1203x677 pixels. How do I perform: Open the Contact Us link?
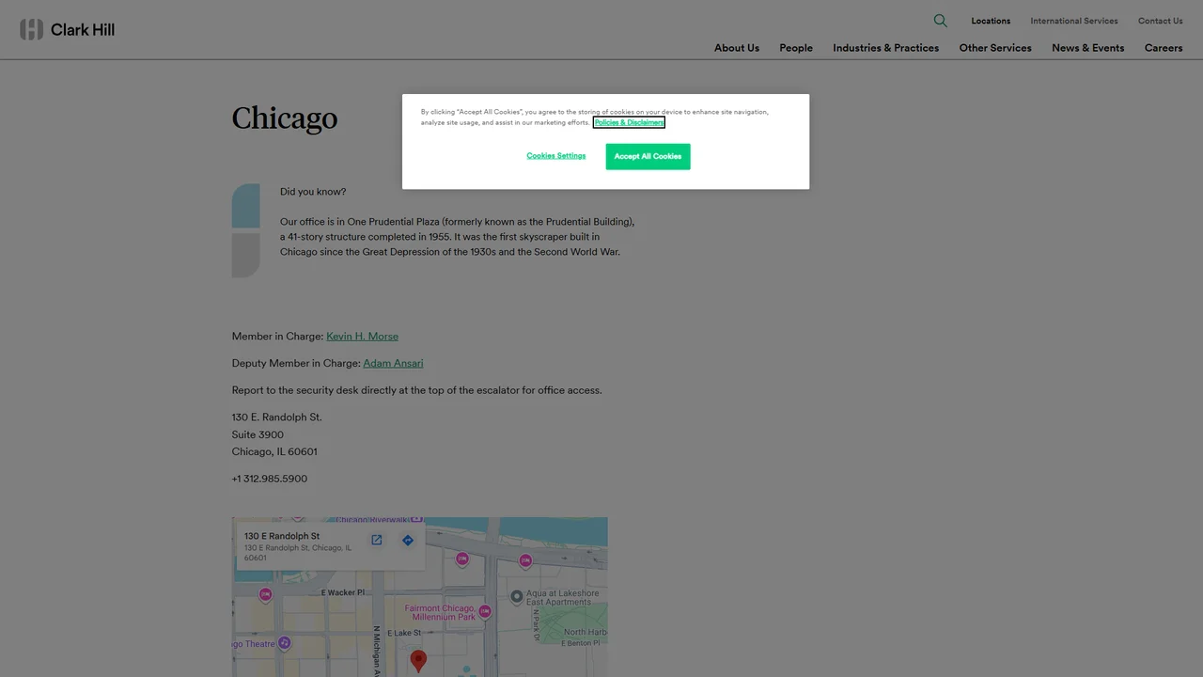click(1161, 21)
